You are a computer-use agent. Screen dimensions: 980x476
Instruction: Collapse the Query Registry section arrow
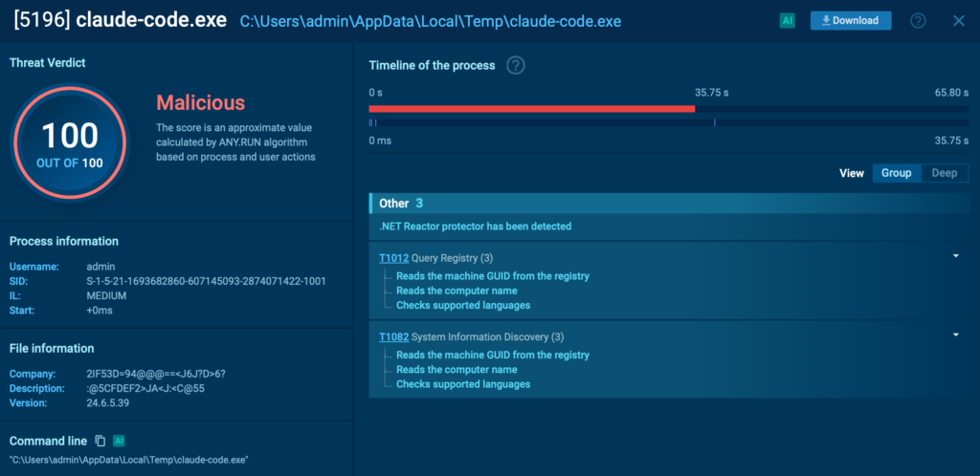[x=955, y=256]
